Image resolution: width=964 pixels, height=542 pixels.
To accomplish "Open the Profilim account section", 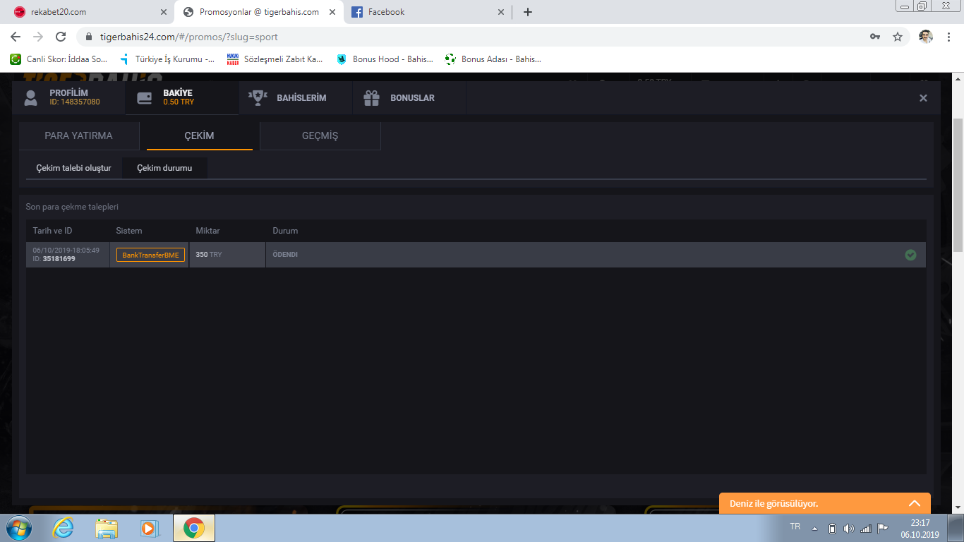I will [x=68, y=97].
